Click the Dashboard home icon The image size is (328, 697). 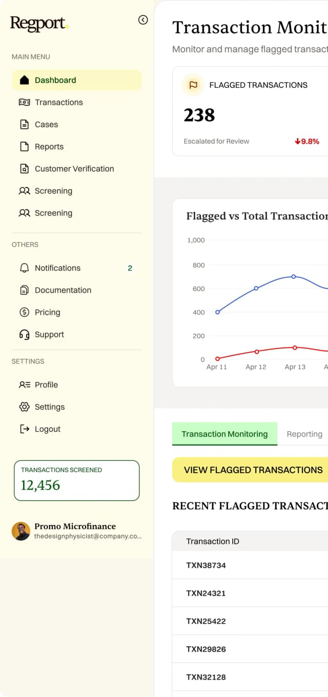point(24,80)
